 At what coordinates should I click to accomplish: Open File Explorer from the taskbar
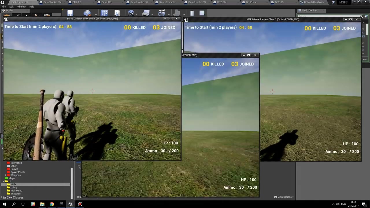point(42,204)
